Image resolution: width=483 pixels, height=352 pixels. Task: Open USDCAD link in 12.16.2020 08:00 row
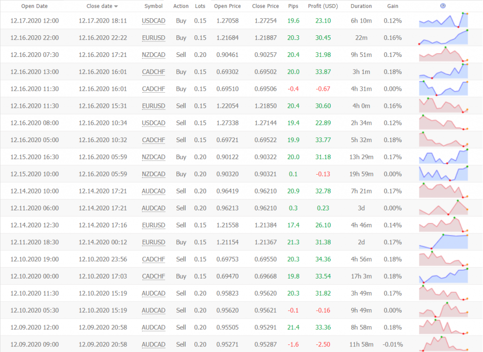point(153,123)
